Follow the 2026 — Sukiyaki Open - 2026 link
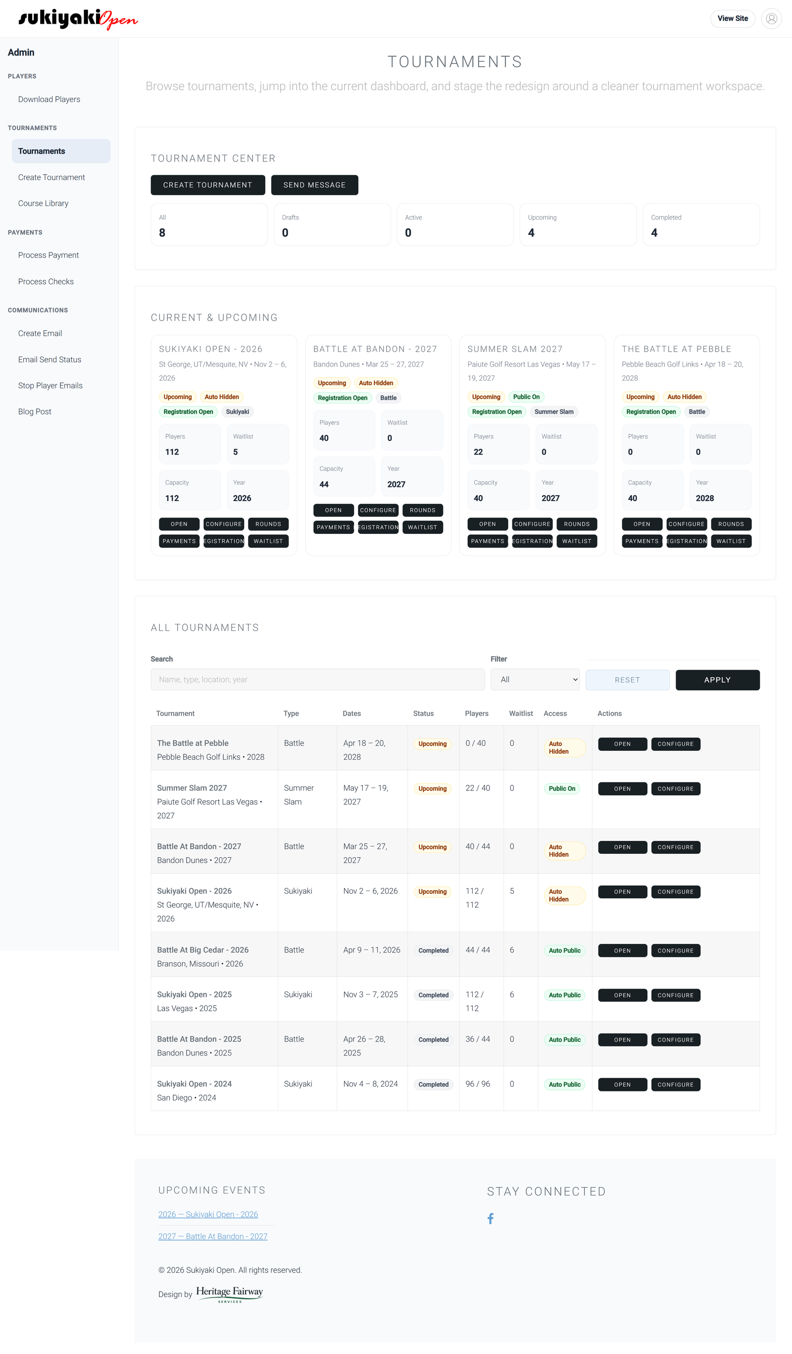The width and height of the screenshot is (792, 1354). [208, 1214]
